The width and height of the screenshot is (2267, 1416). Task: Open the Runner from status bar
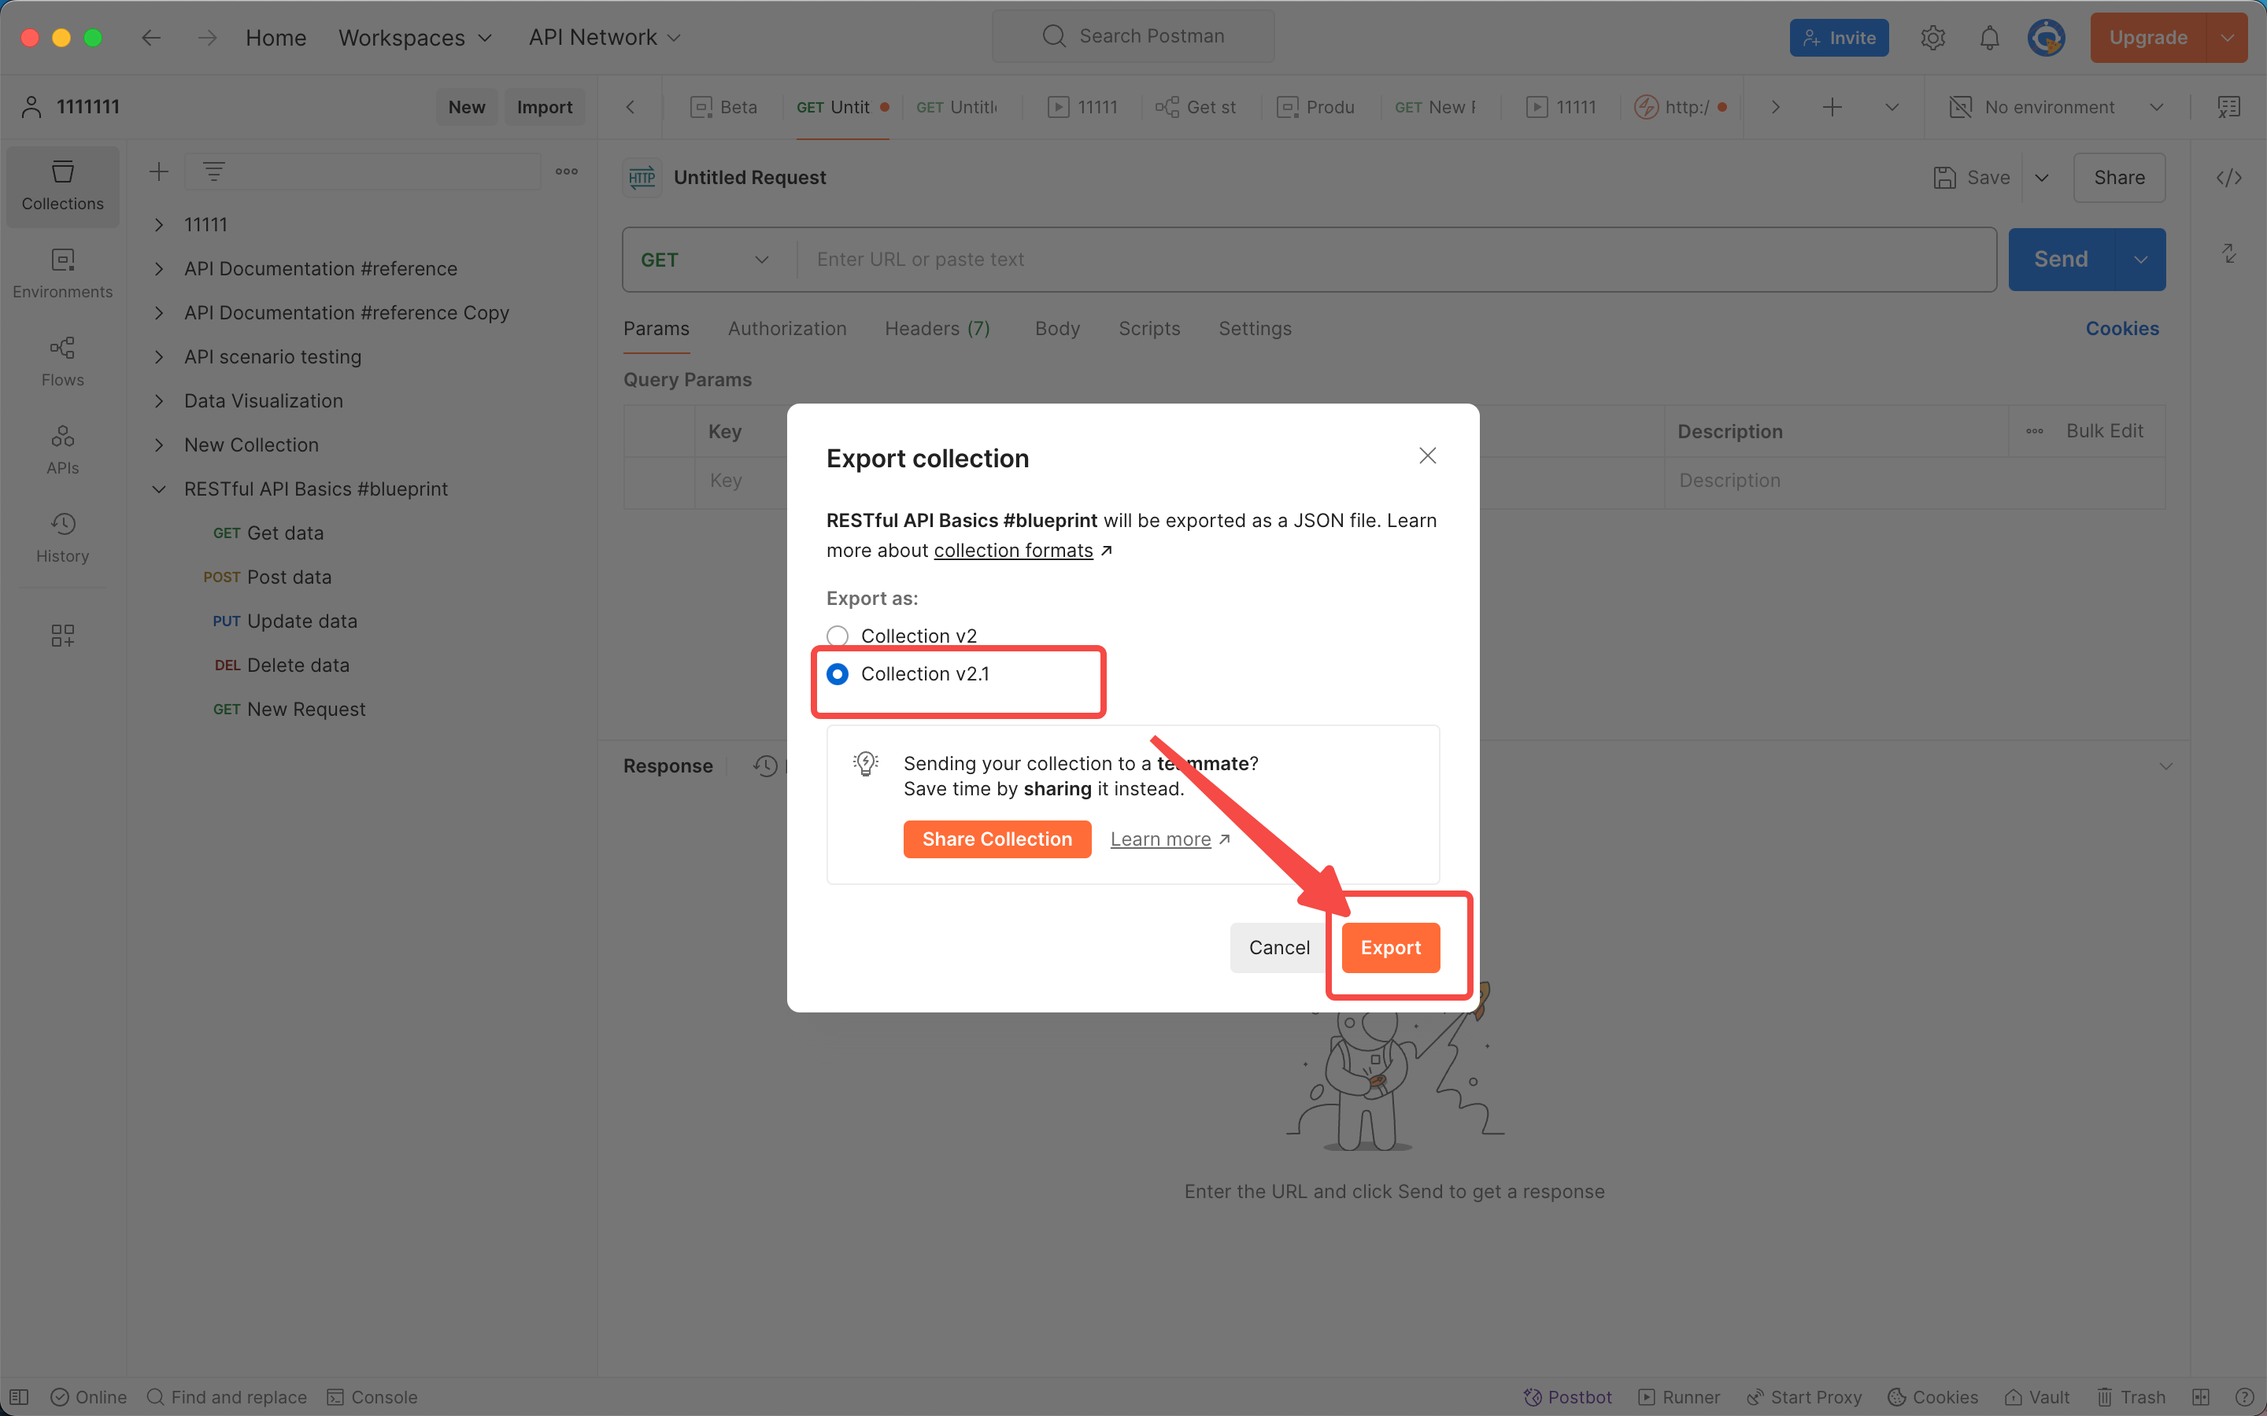1679,1396
